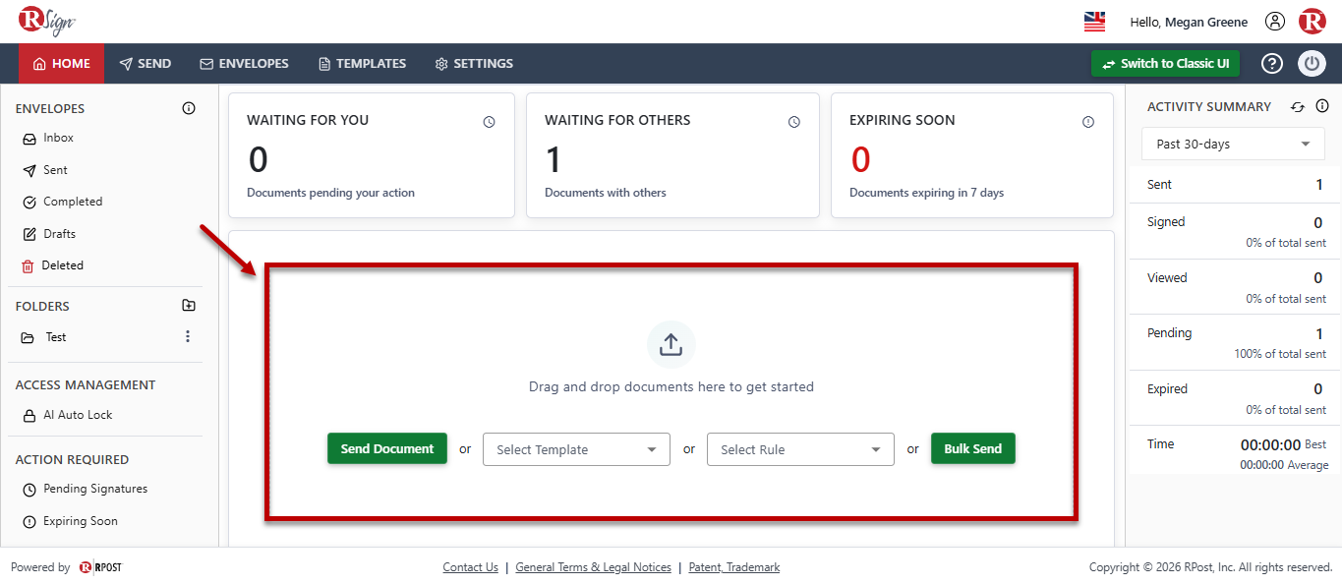
Task: Click "Documents pending your action" text
Action: click(x=330, y=193)
